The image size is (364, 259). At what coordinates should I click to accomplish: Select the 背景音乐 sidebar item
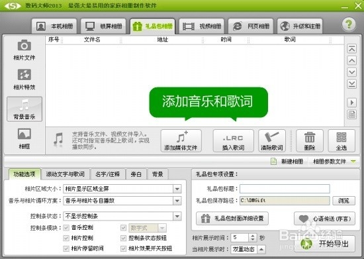coord(24,109)
